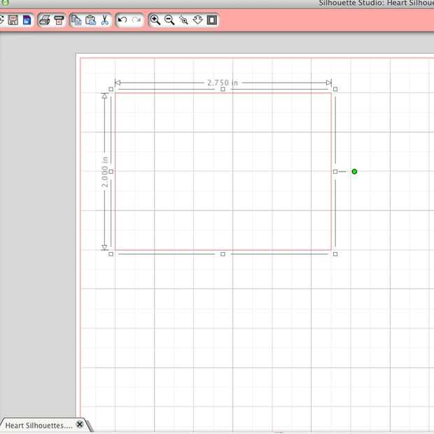Click the 2.000 in height label
The image size is (434, 434).
pos(104,172)
